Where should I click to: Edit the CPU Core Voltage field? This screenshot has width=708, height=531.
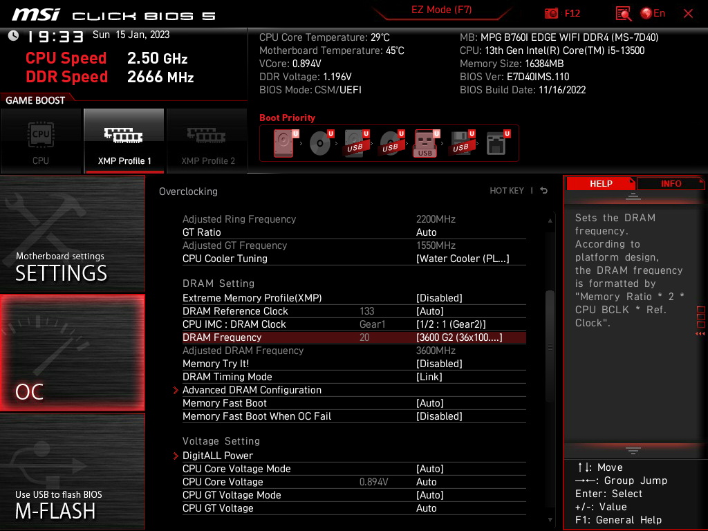pyautogui.click(x=354, y=482)
